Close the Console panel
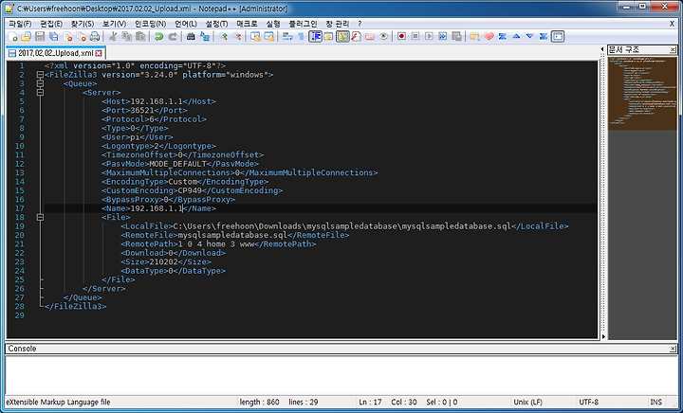 click(x=673, y=349)
